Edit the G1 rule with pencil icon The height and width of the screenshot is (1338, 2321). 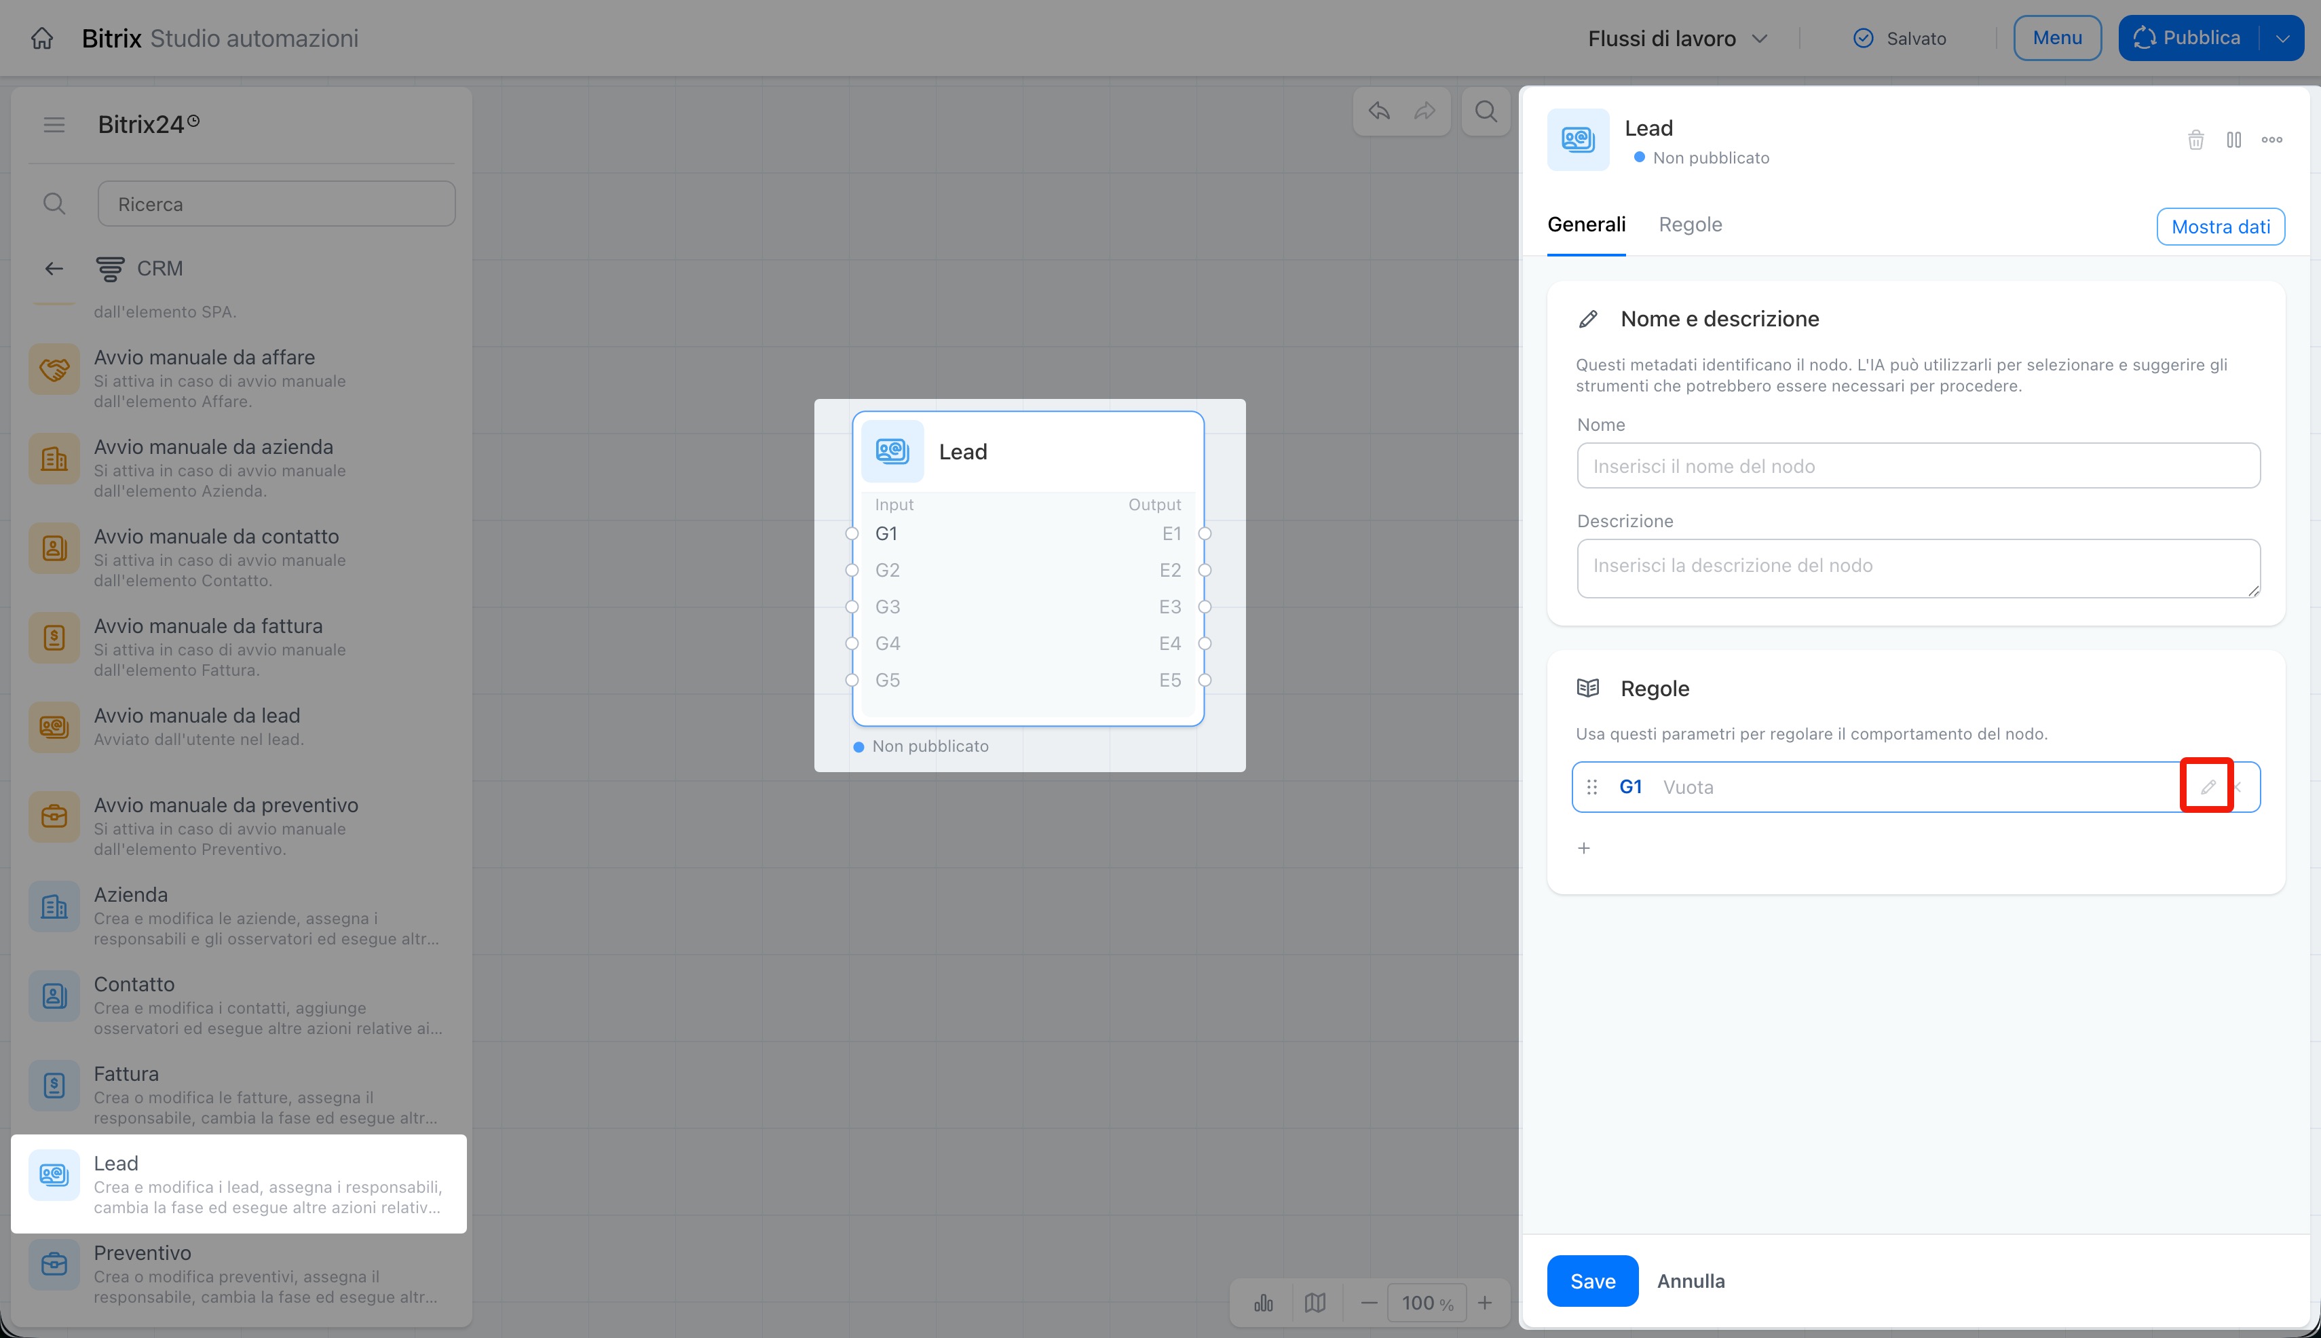2207,786
